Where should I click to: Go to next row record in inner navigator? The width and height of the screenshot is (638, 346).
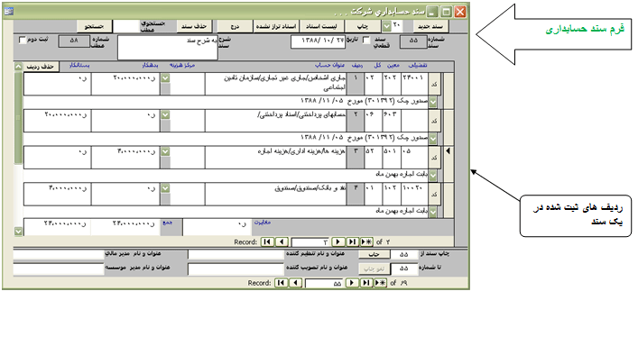tap(337, 242)
